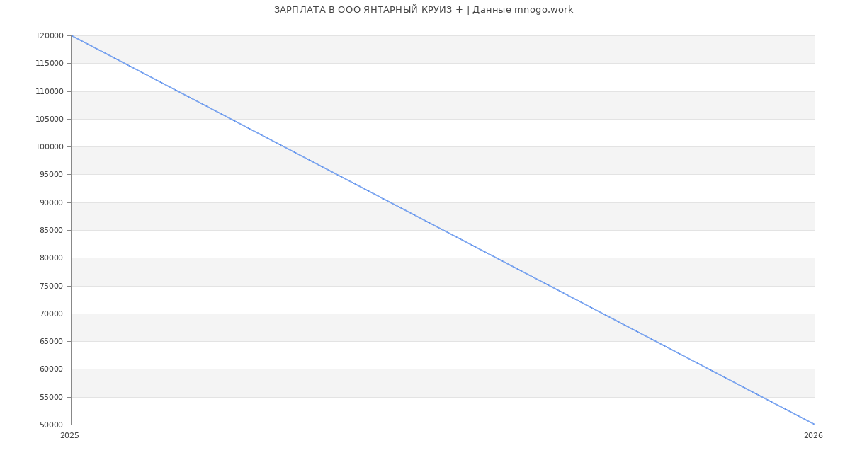Click the 90000 y-axis label
This screenshot has width=850, height=460.
(51, 203)
